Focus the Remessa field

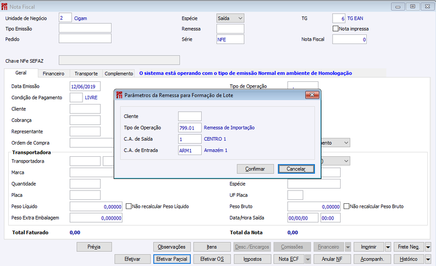click(x=230, y=28)
